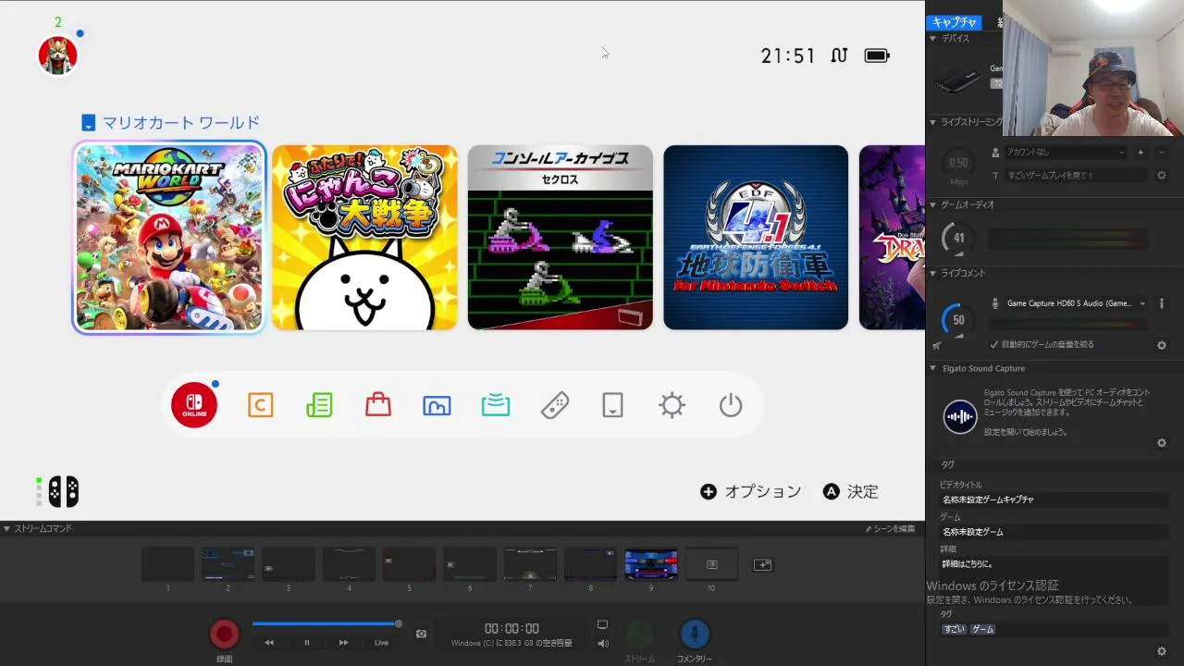The image size is (1184, 666).
Task: Click the capture device image
Action: pyautogui.click(x=957, y=81)
